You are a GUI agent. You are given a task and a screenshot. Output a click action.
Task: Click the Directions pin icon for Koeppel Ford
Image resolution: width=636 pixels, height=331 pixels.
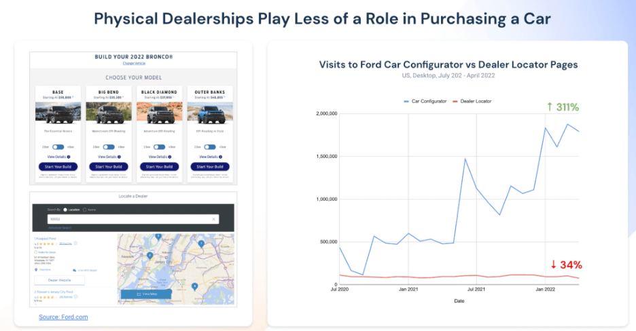(36, 269)
